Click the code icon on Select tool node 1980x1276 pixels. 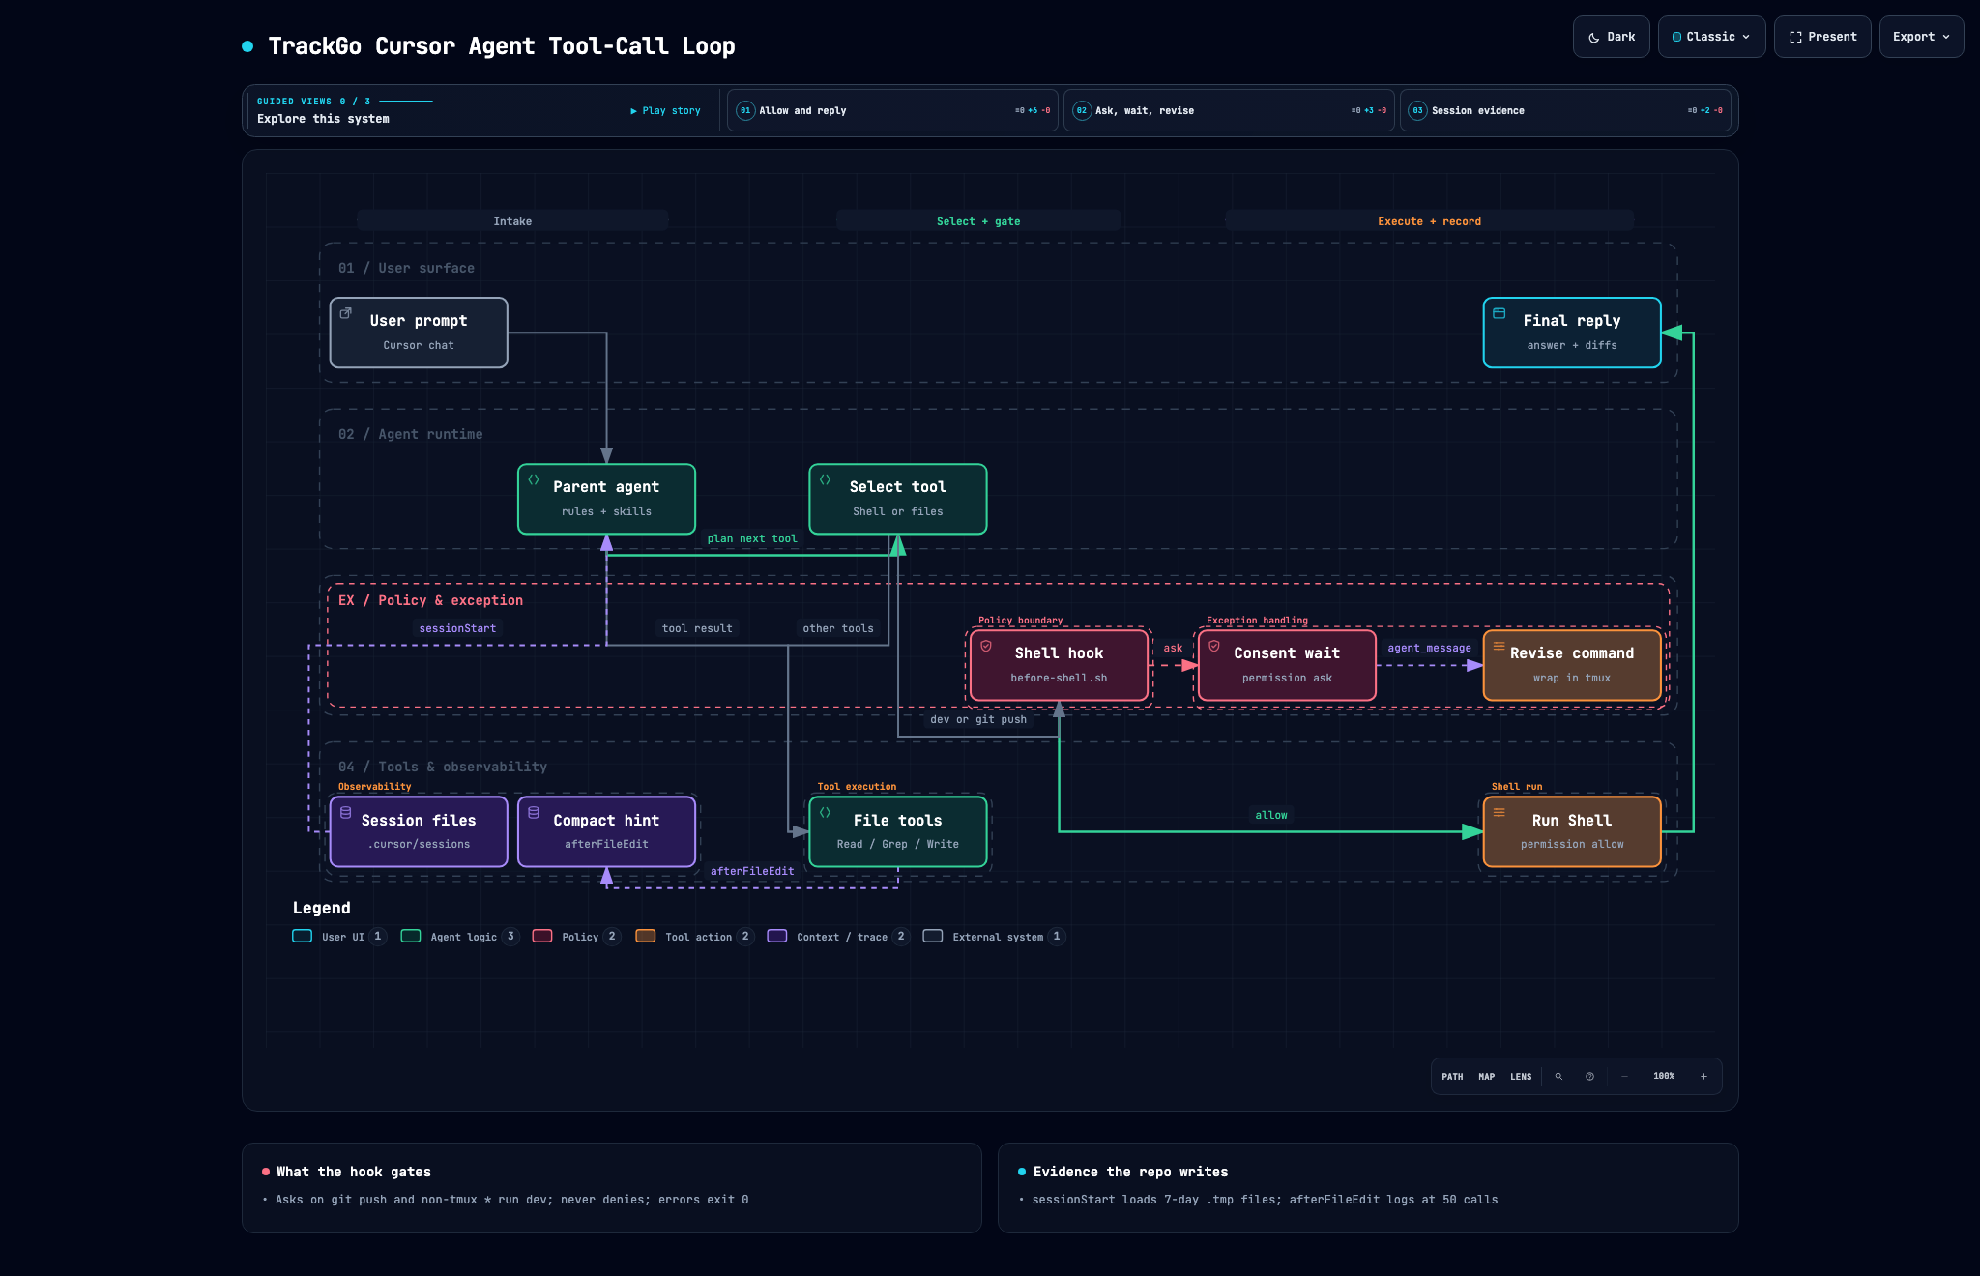826,479
